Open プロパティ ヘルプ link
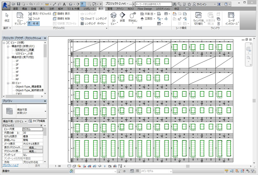The height and width of the screenshot is (175, 258). [x=10, y=165]
